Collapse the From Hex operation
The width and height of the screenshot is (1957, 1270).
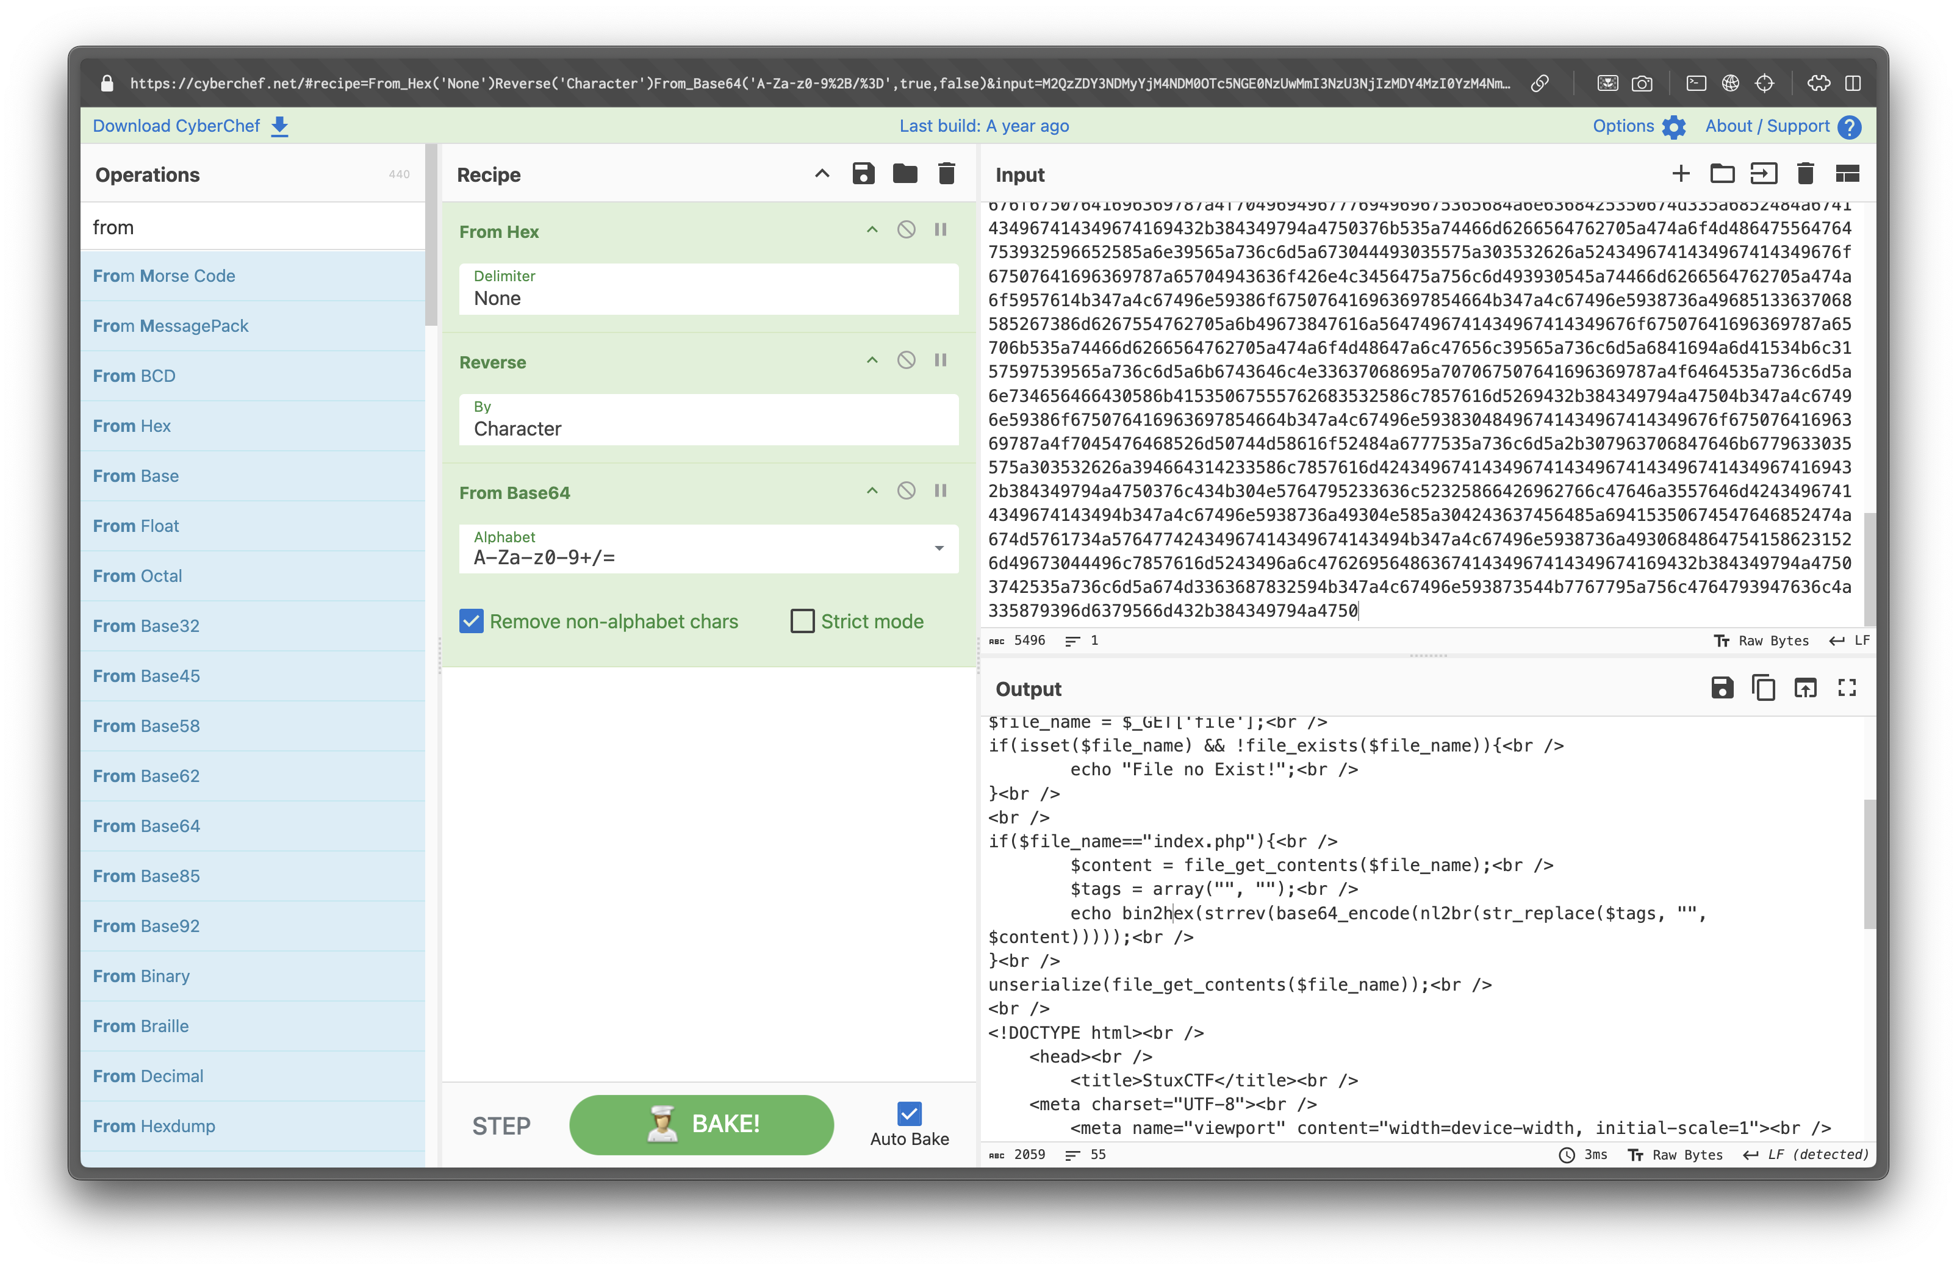(872, 230)
